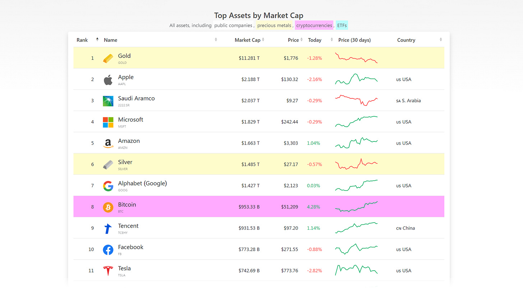Click Saudi Aramco's 30-day price chart
Viewport: 523px width, 294px height.
pyautogui.click(x=356, y=100)
